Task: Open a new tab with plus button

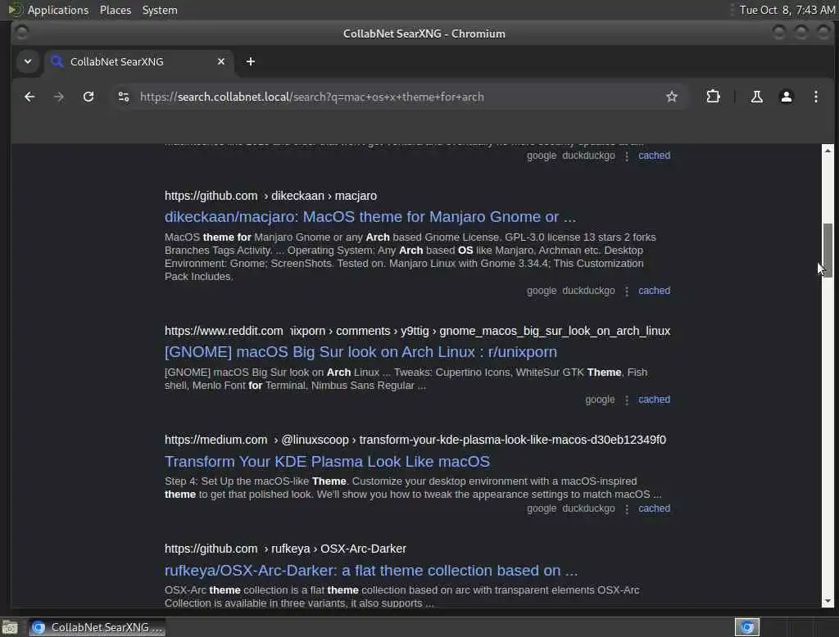Action: pos(251,61)
